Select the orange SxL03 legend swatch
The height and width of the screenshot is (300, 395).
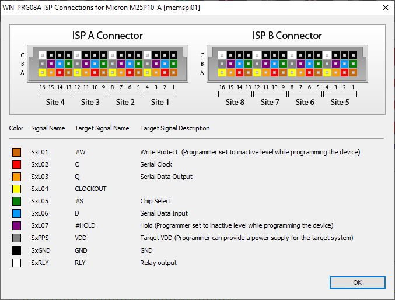tap(16, 177)
